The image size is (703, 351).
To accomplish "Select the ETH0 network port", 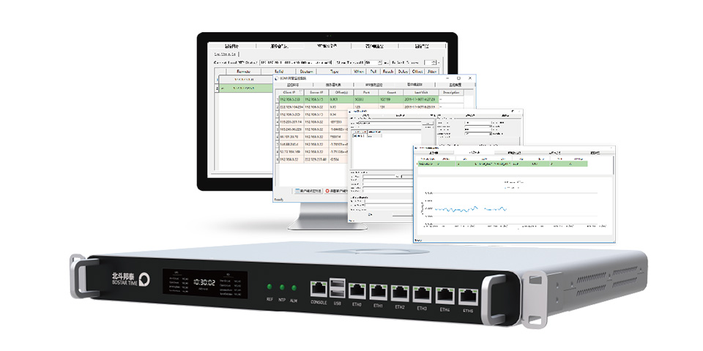I will point(359,291).
